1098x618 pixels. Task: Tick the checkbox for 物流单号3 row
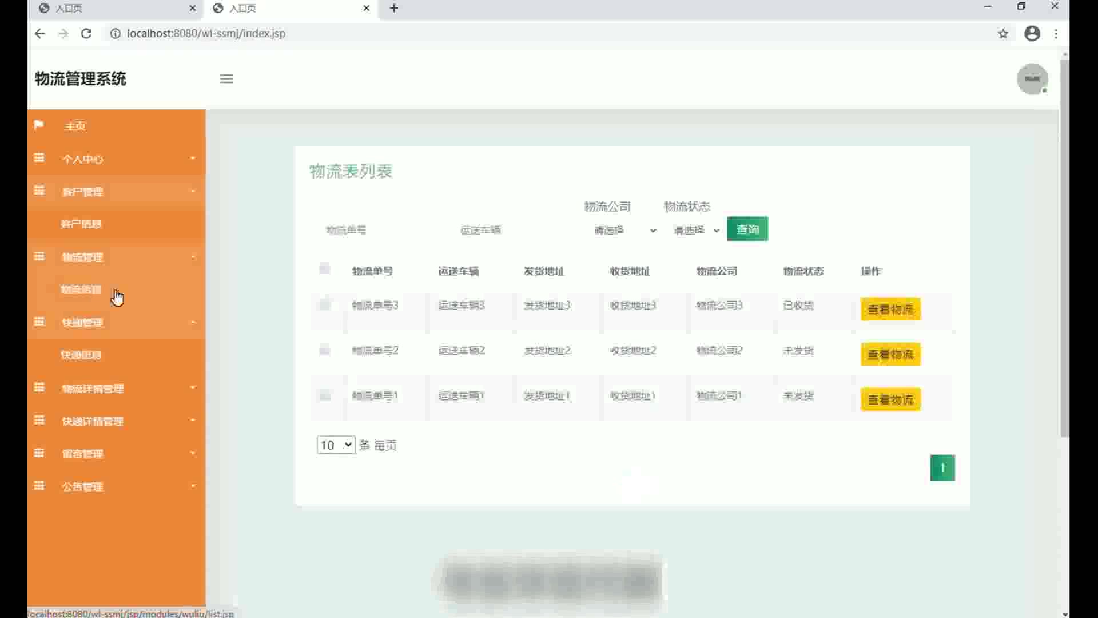click(325, 305)
